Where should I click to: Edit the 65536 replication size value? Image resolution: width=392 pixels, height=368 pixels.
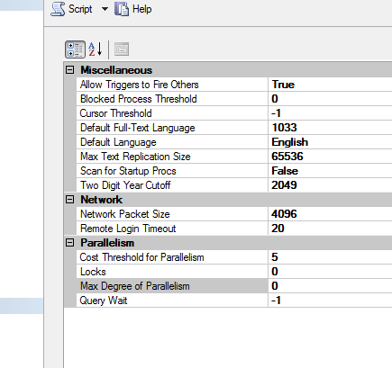pyautogui.click(x=330, y=157)
